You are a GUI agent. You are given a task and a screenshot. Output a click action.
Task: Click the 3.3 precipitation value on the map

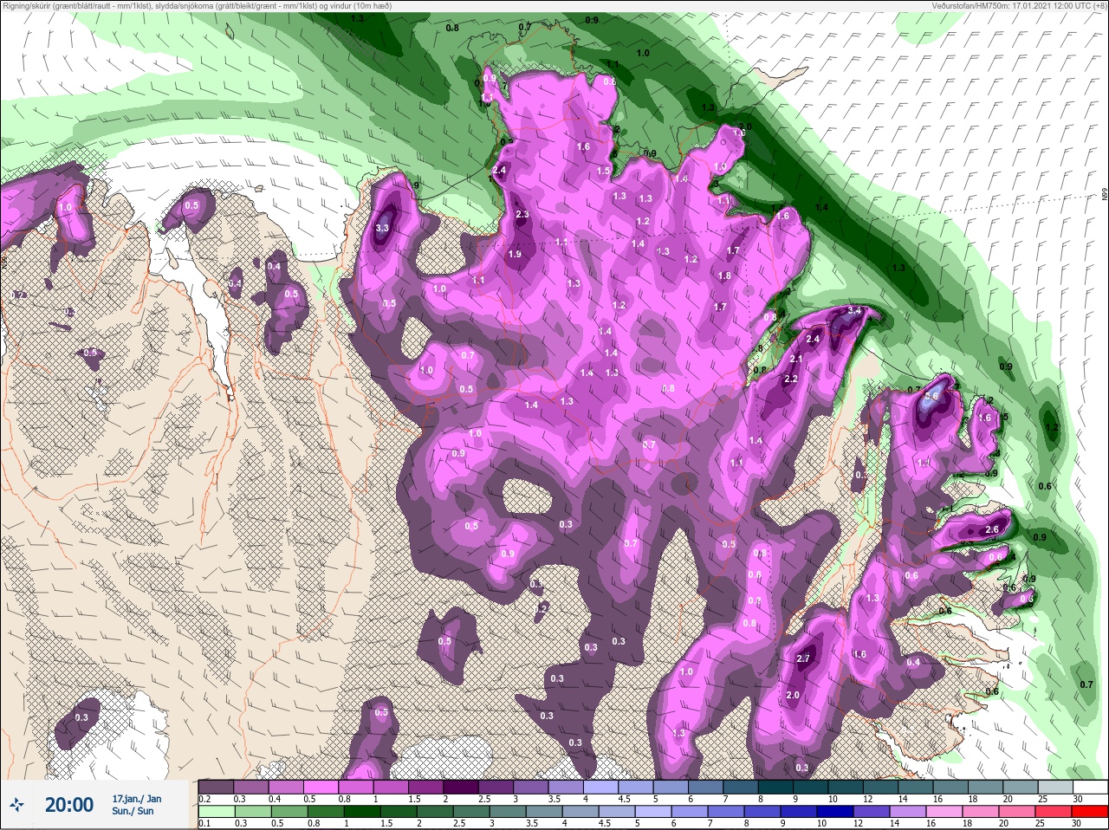[382, 228]
